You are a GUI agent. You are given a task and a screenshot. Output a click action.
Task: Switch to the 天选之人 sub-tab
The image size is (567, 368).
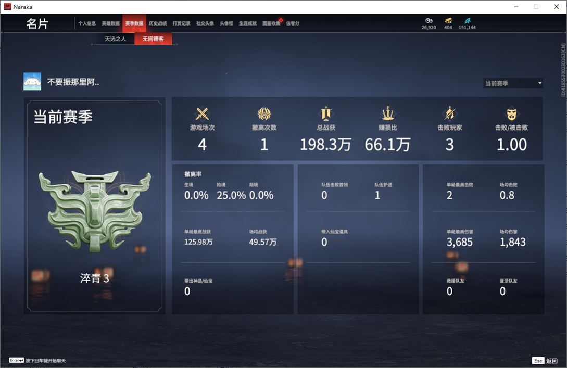point(116,39)
